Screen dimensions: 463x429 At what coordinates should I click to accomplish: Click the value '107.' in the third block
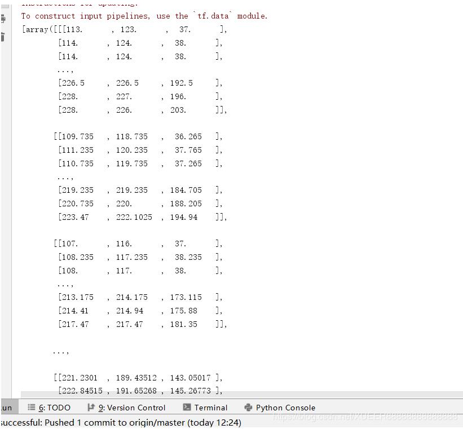pyautogui.click(x=70, y=244)
